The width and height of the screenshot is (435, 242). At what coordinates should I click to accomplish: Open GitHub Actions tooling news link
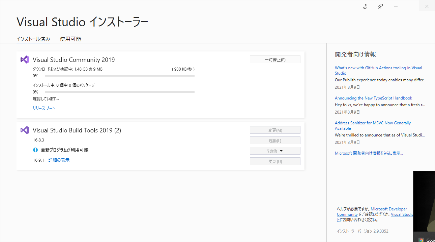click(x=378, y=70)
